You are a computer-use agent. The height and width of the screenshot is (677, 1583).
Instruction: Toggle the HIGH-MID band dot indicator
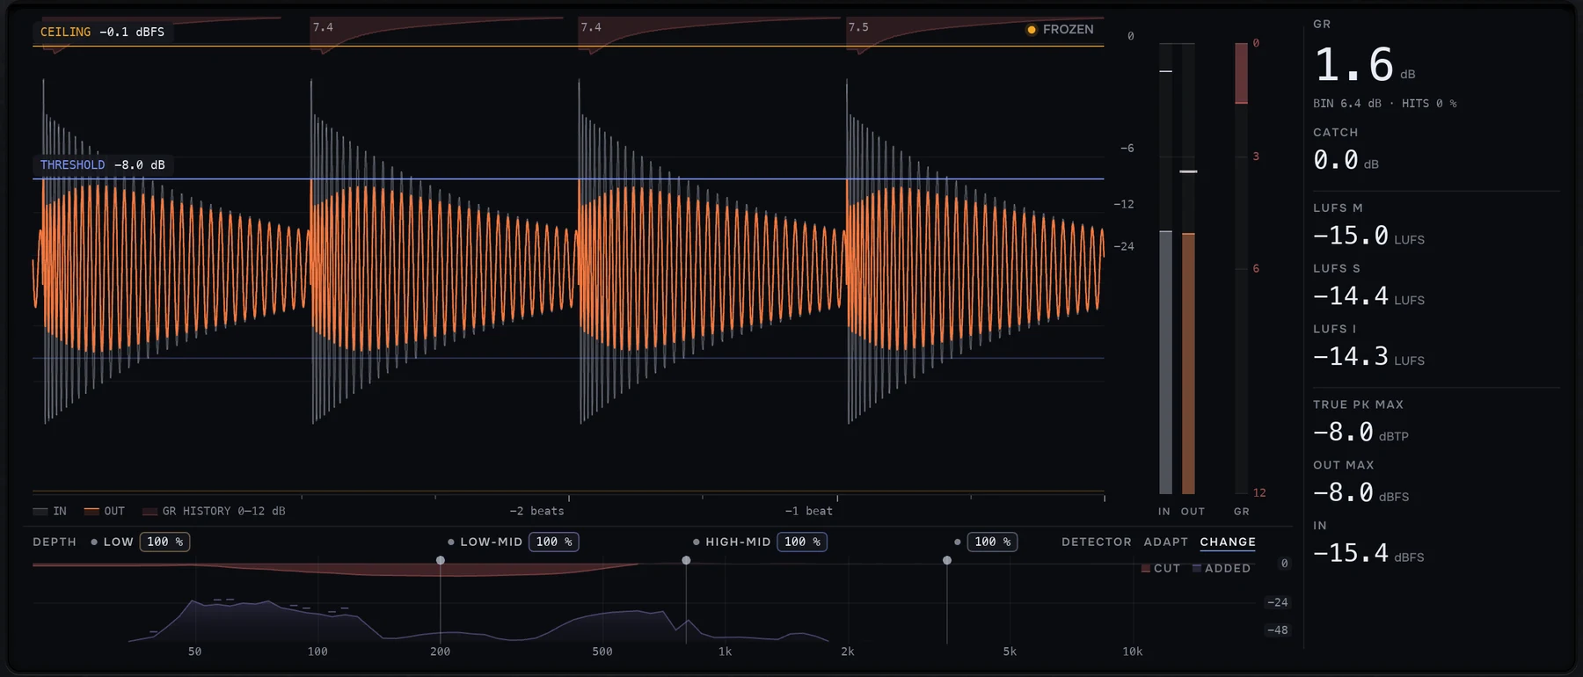pos(697,542)
